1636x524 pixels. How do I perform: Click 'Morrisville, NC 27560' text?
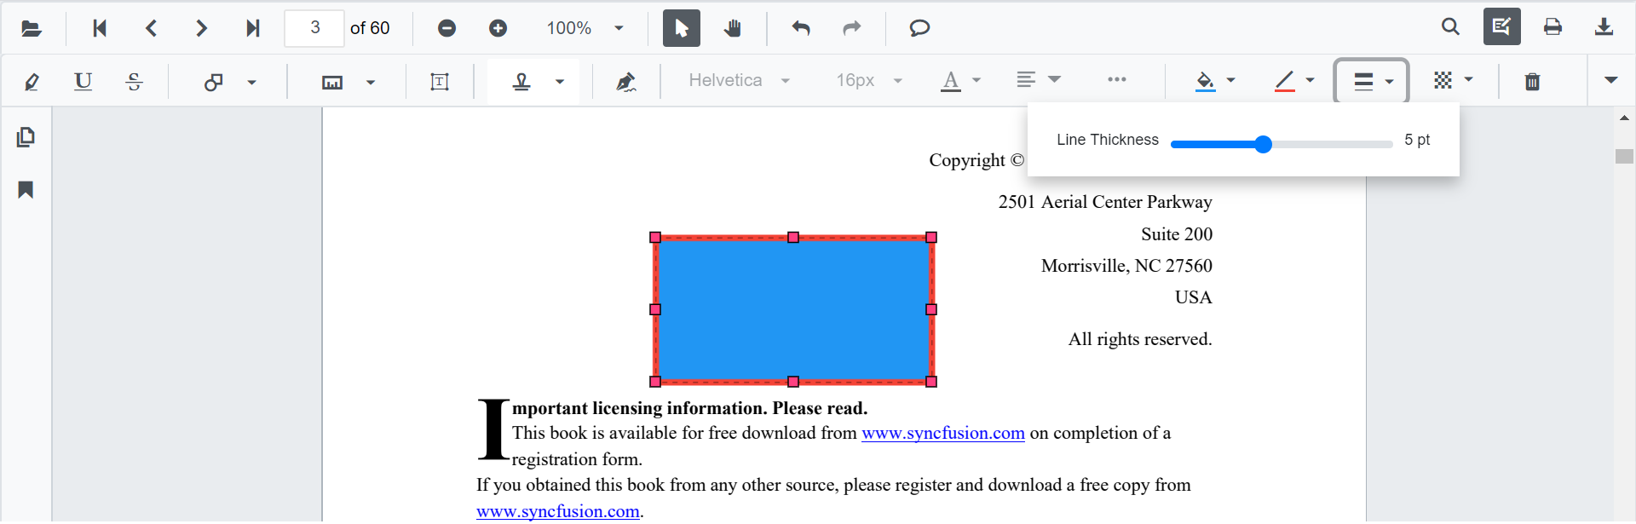1126,266
